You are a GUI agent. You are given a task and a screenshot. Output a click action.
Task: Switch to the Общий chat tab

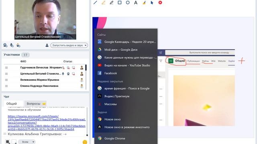click(x=12, y=104)
